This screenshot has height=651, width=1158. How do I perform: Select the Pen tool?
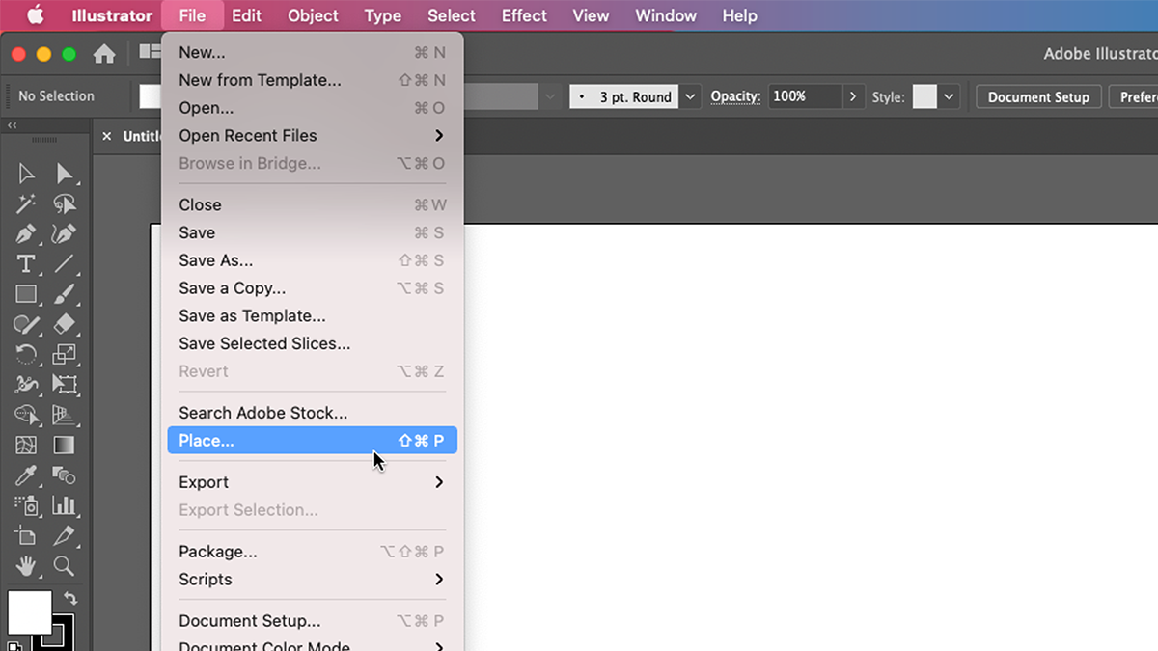coord(26,233)
